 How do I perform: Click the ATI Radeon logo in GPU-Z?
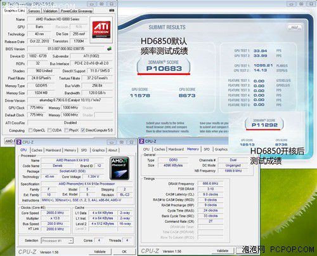pyautogui.click(x=101, y=30)
